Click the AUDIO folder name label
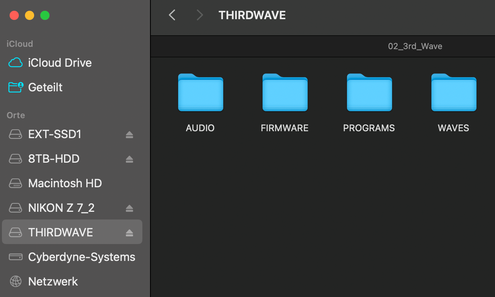This screenshot has width=495, height=297. (200, 128)
